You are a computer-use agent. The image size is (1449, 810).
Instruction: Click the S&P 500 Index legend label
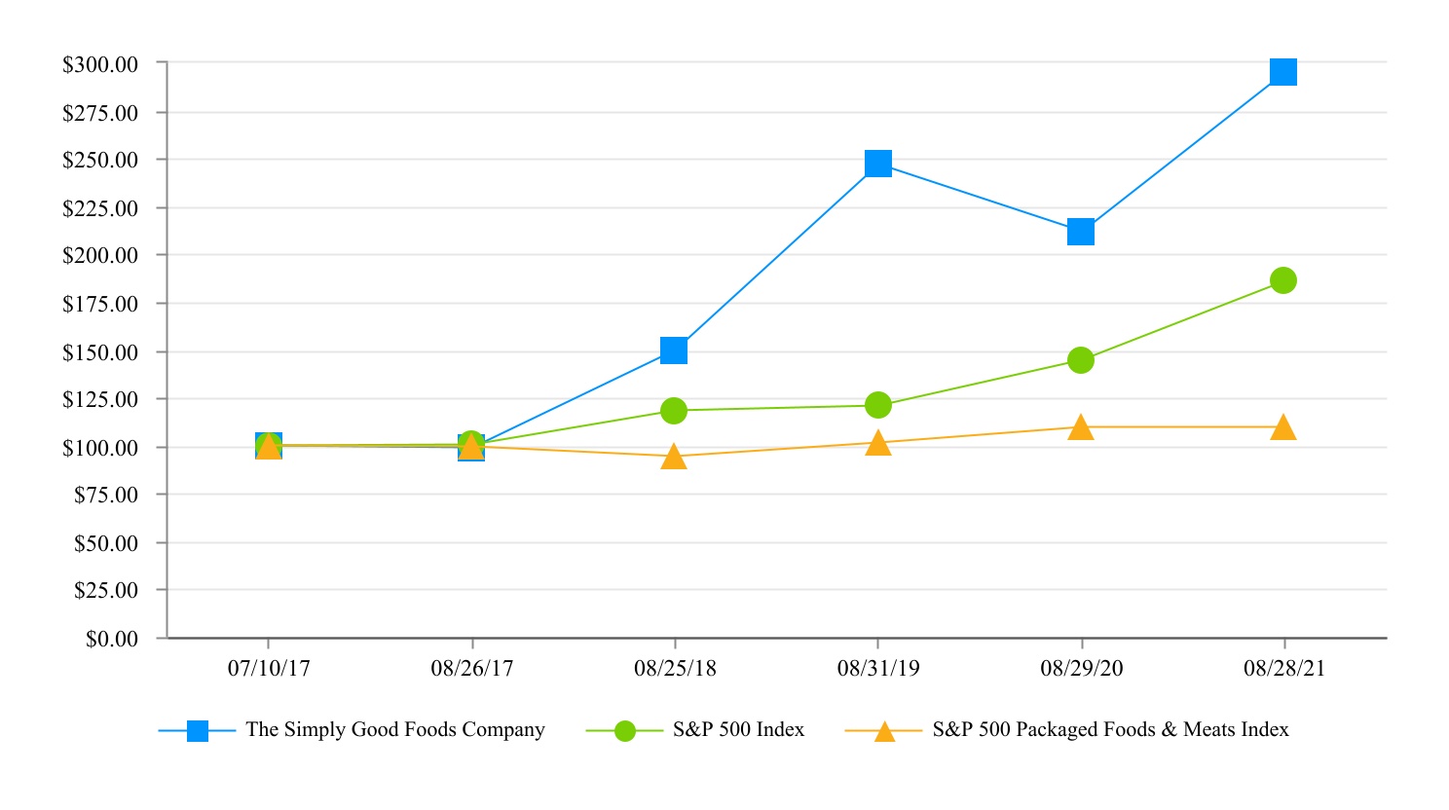(x=738, y=730)
